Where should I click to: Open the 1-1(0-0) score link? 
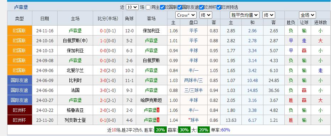click(x=108, y=41)
